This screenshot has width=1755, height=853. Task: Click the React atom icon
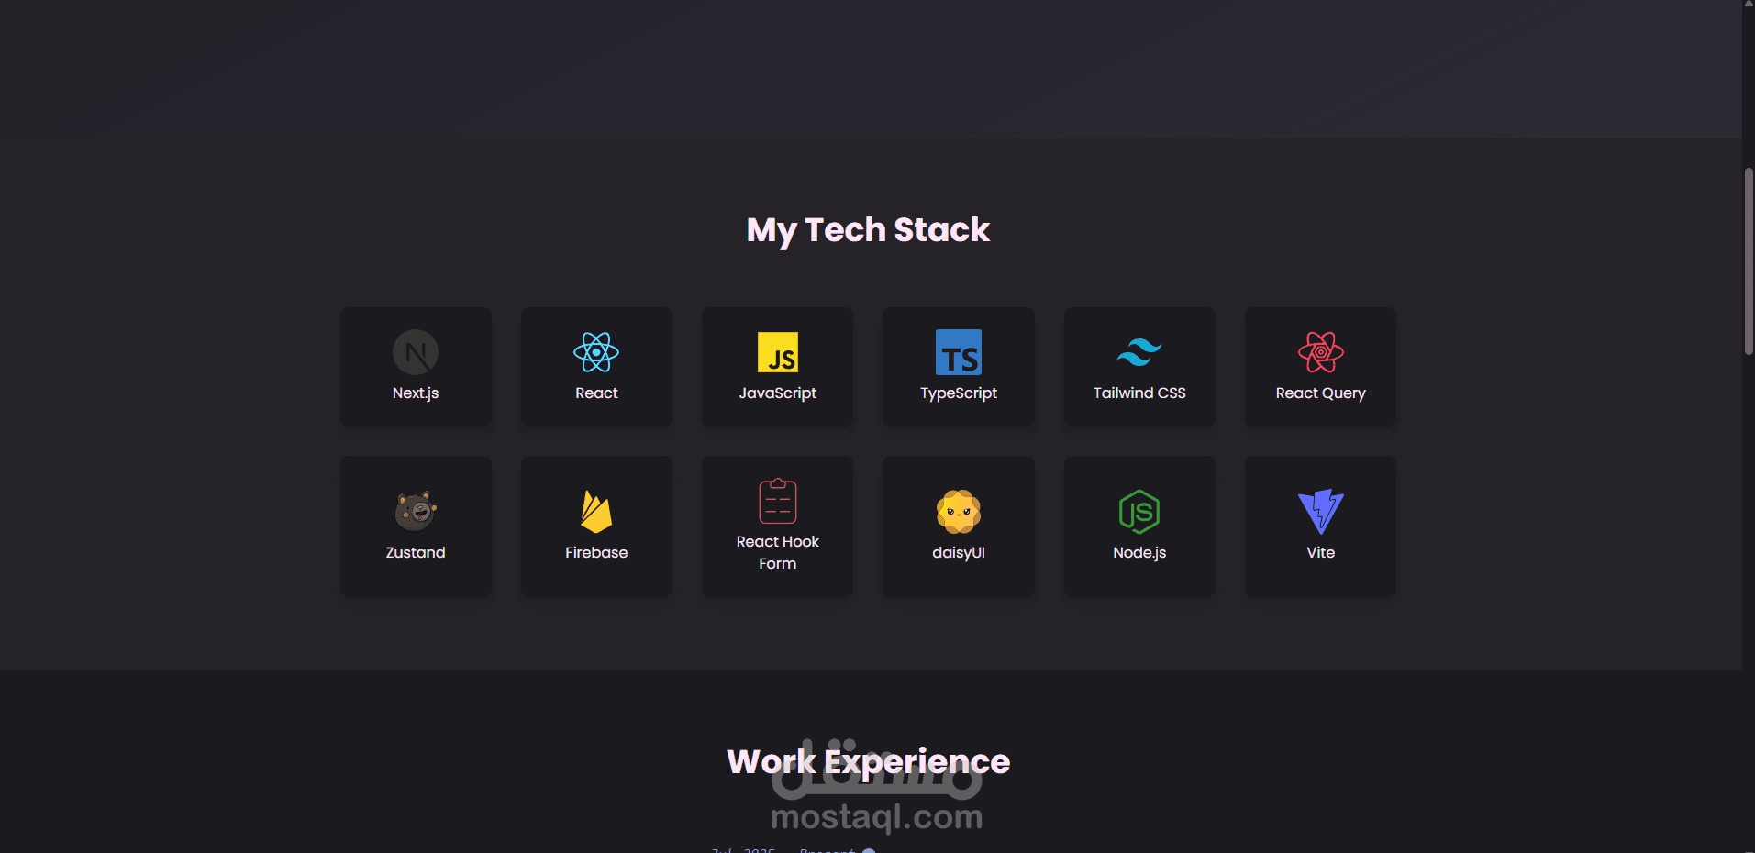[596, 352]
